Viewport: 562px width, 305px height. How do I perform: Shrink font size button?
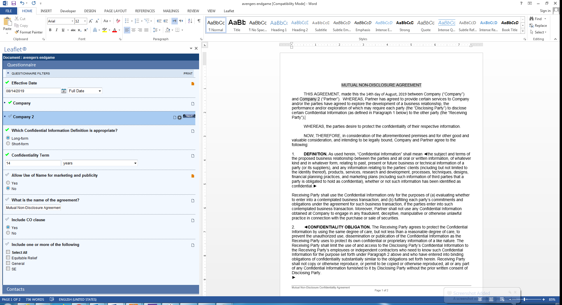tap(97, 21)
